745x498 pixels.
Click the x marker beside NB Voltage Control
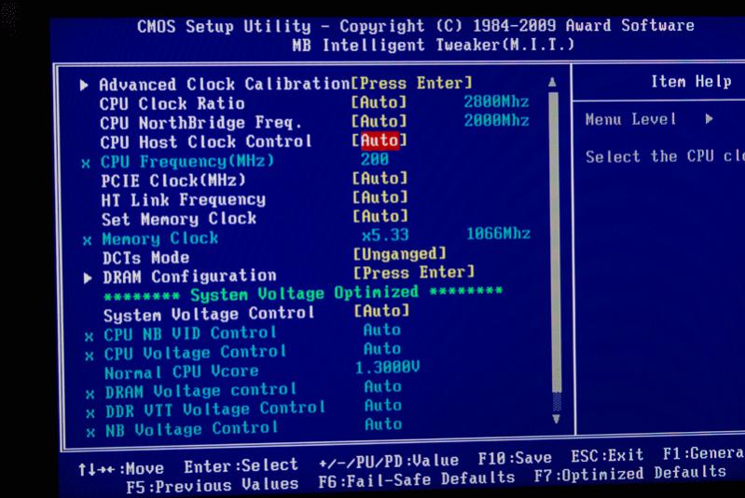coord(90,433)
